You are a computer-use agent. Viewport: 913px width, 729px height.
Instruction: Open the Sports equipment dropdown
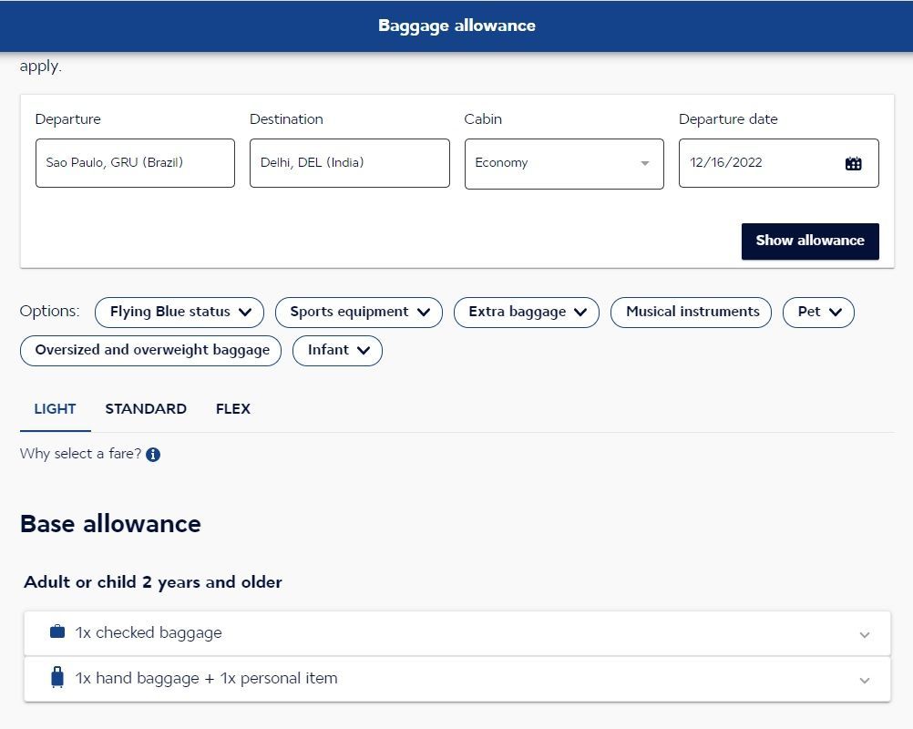tap(359, 312)
